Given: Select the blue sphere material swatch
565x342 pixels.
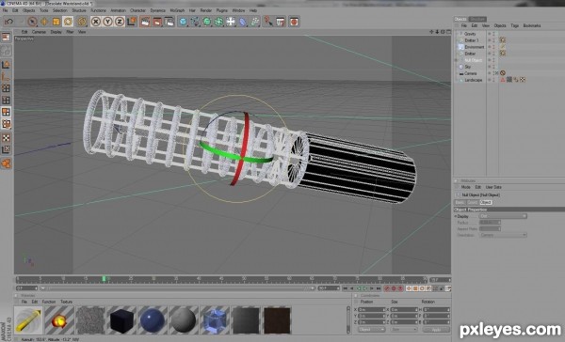Looking at the screenshot, I should click(x=153, y=320).
